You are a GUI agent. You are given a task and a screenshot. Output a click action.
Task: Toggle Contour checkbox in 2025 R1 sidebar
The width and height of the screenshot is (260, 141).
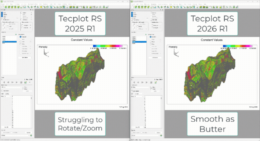pos(2,15)
